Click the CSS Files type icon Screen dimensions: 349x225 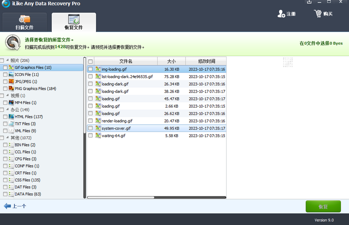[11, 180]
